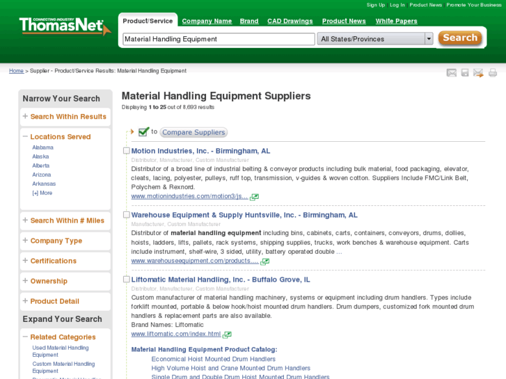Click the Compare Suppliers button
Viewport: 506px width, 379px height.
pos(193,132)
